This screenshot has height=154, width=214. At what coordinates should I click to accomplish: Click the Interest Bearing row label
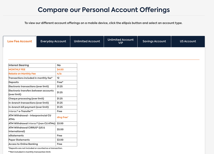(x=19, y=65)
